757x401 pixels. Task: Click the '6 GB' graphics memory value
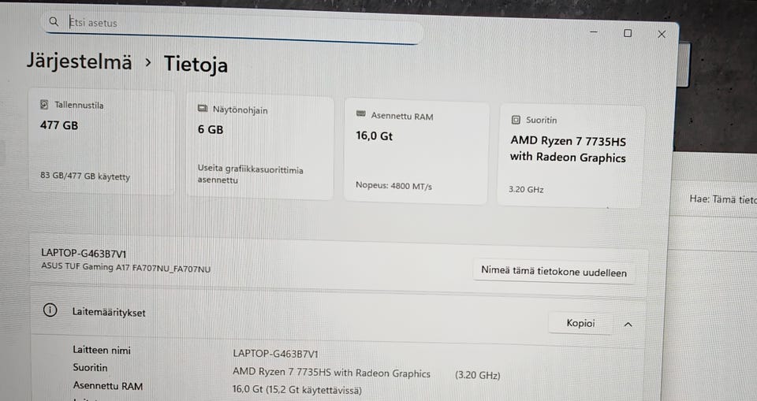tap(211, 129)
